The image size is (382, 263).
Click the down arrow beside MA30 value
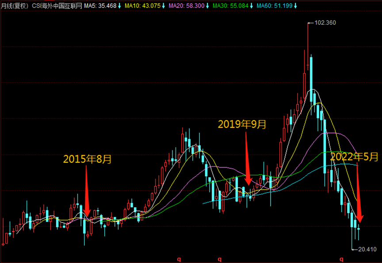(x=252, y=6)
